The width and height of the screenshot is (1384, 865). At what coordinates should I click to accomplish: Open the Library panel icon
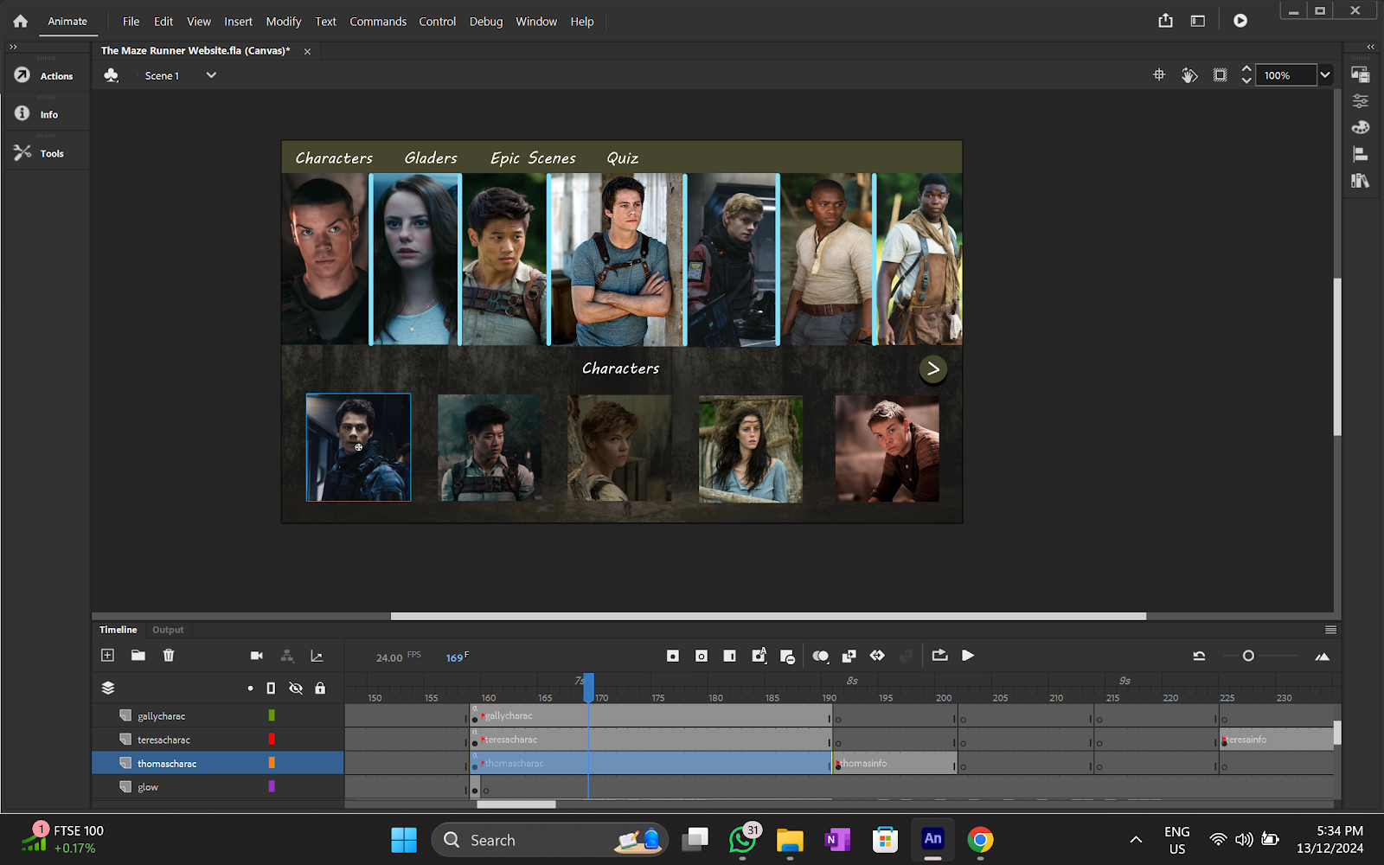1361,181
